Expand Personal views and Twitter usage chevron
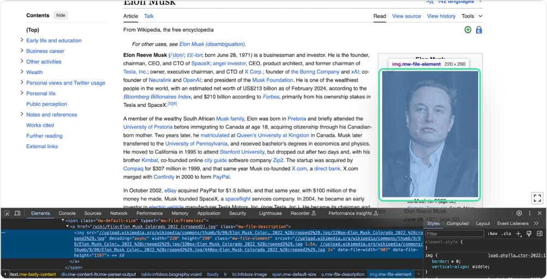 coord(22,82)
